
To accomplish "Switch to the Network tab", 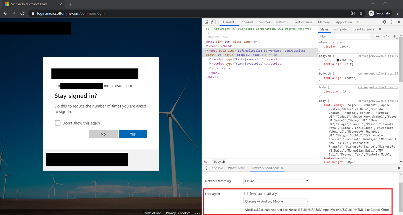I will tap(282, 22).
